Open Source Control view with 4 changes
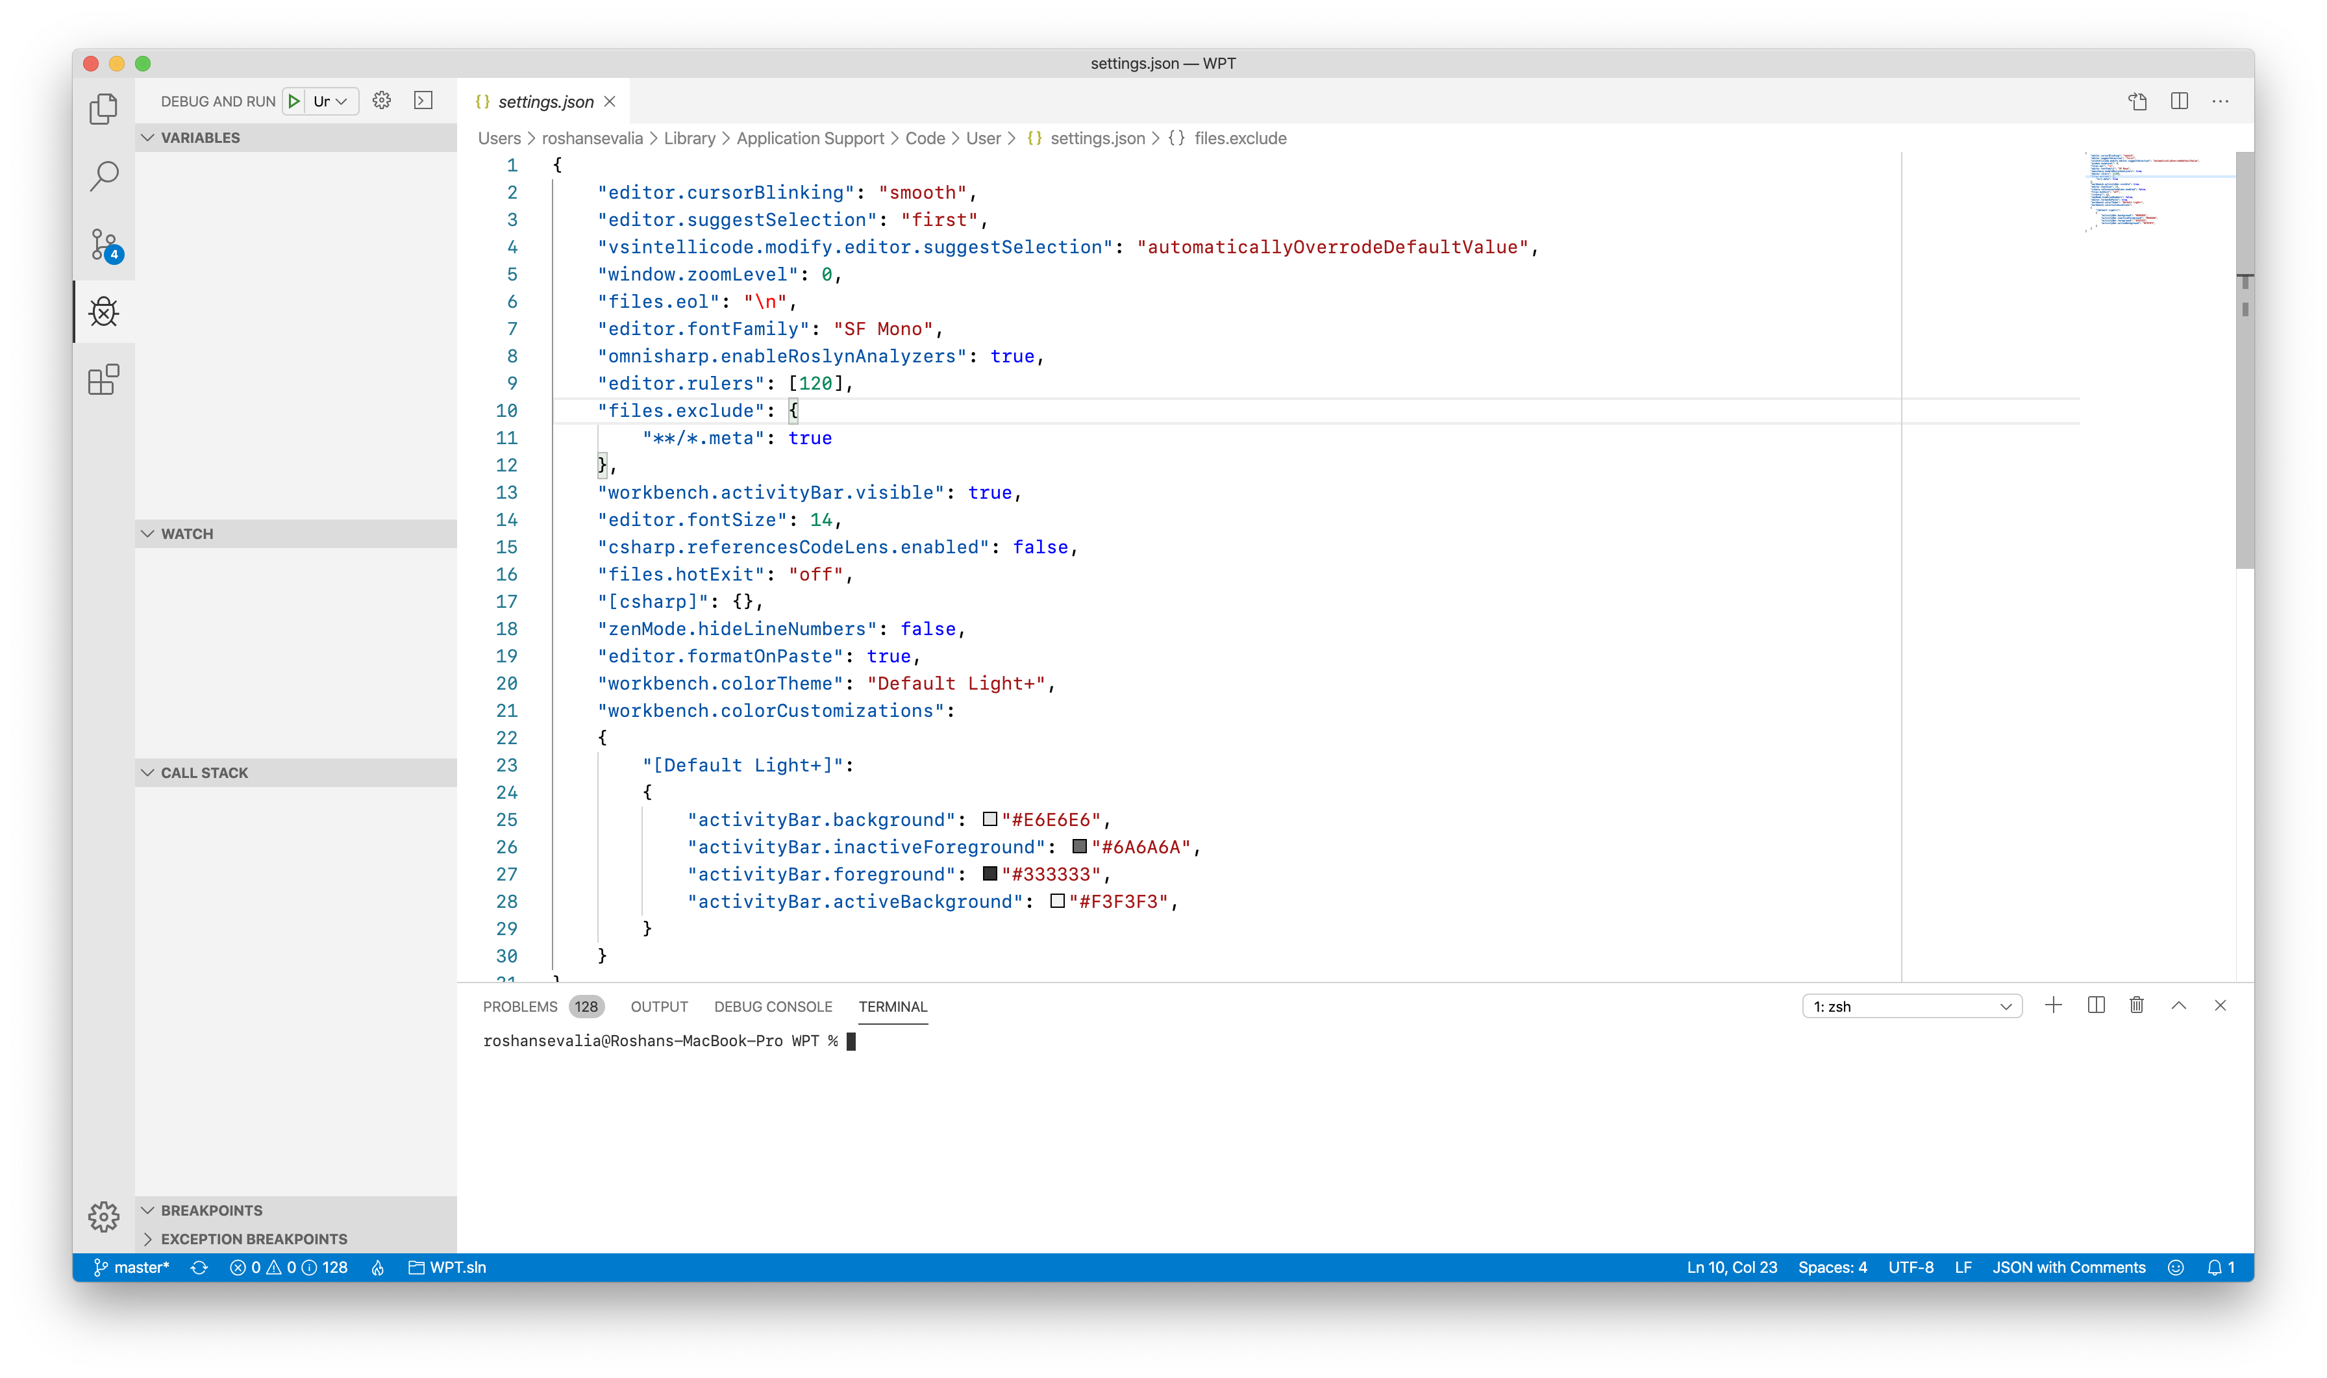The height and width of the screenshot is (1378, 2327). (x=103, y=245)
